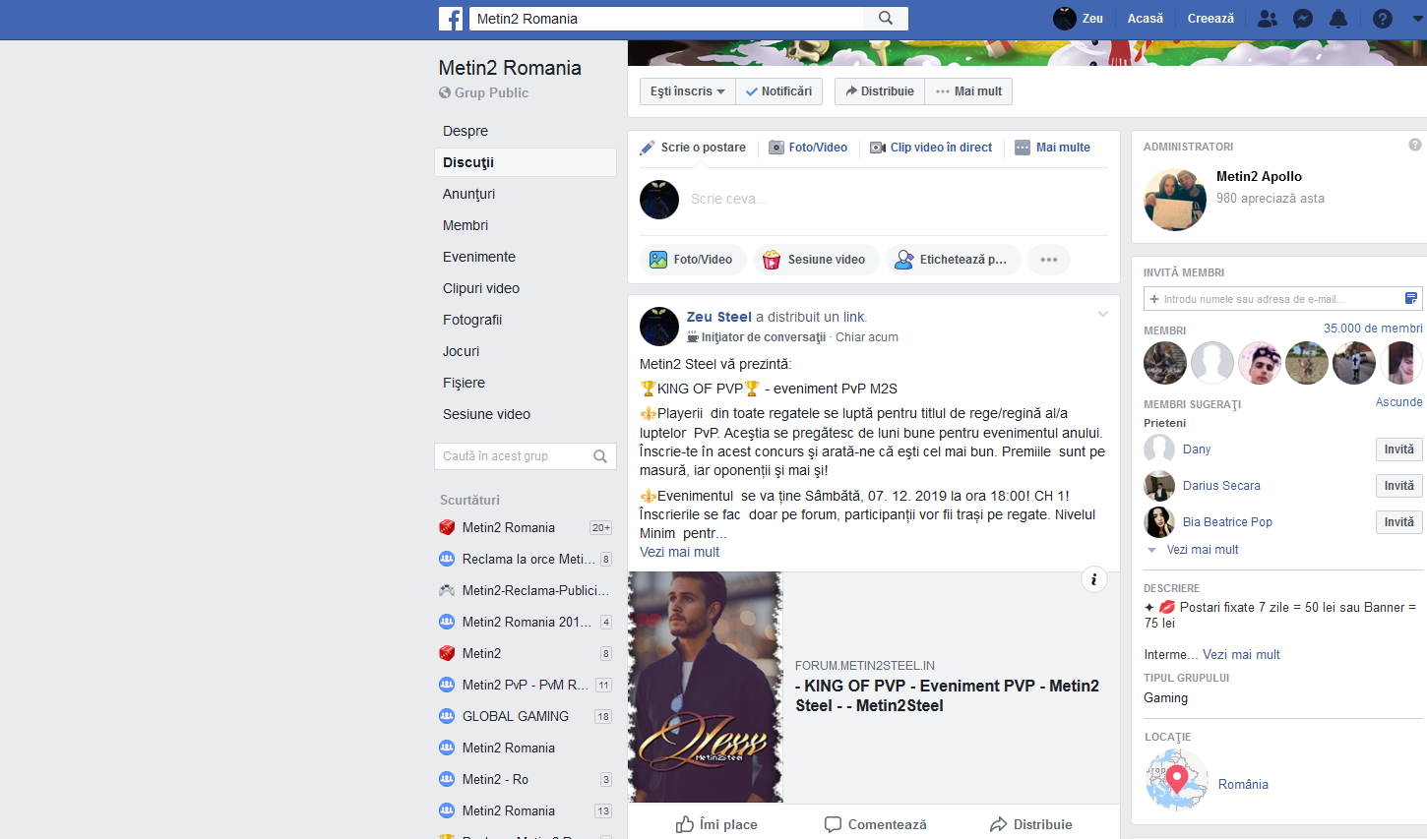Open the Messenger icon in top bar

pyautogui.click(x=1303, y=19)
